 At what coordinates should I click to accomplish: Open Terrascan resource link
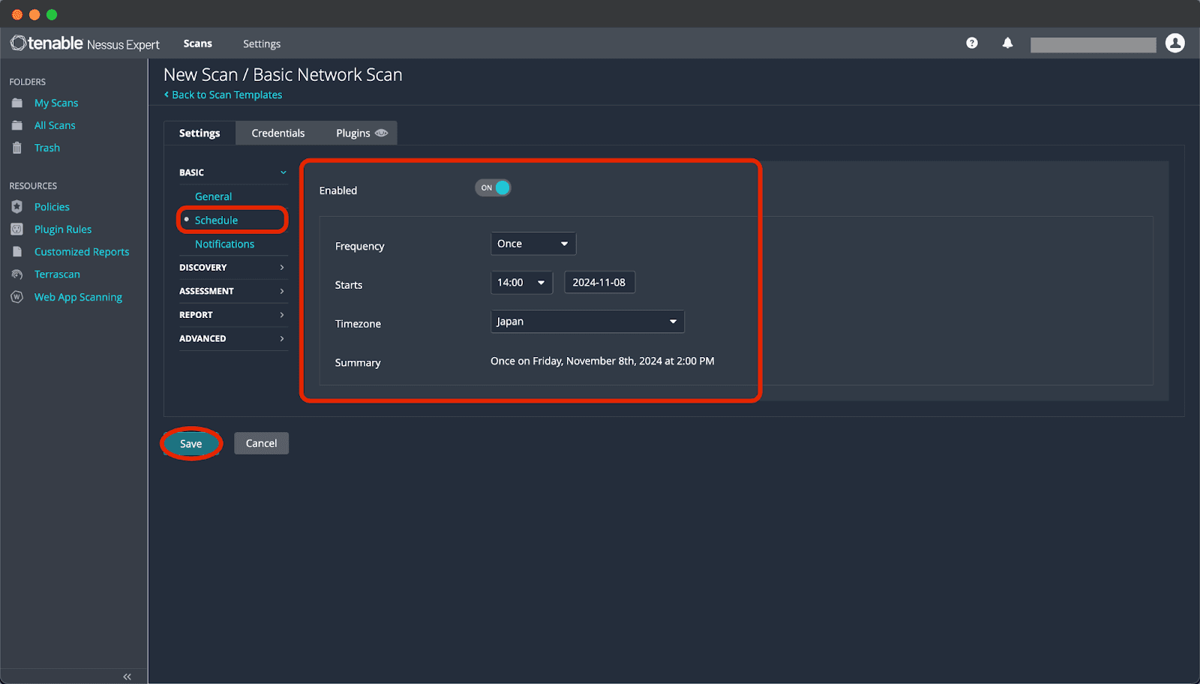57,274
